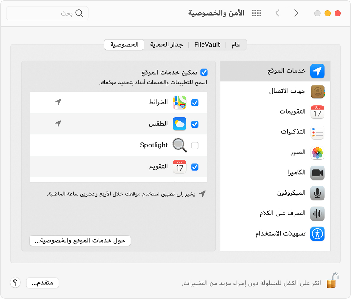Click the lock icon to prevent changes
Screen dimensions: 351x299
(x=333, y=280)
